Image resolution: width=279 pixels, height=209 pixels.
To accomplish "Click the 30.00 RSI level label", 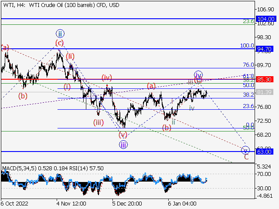I will click(264, 188).
